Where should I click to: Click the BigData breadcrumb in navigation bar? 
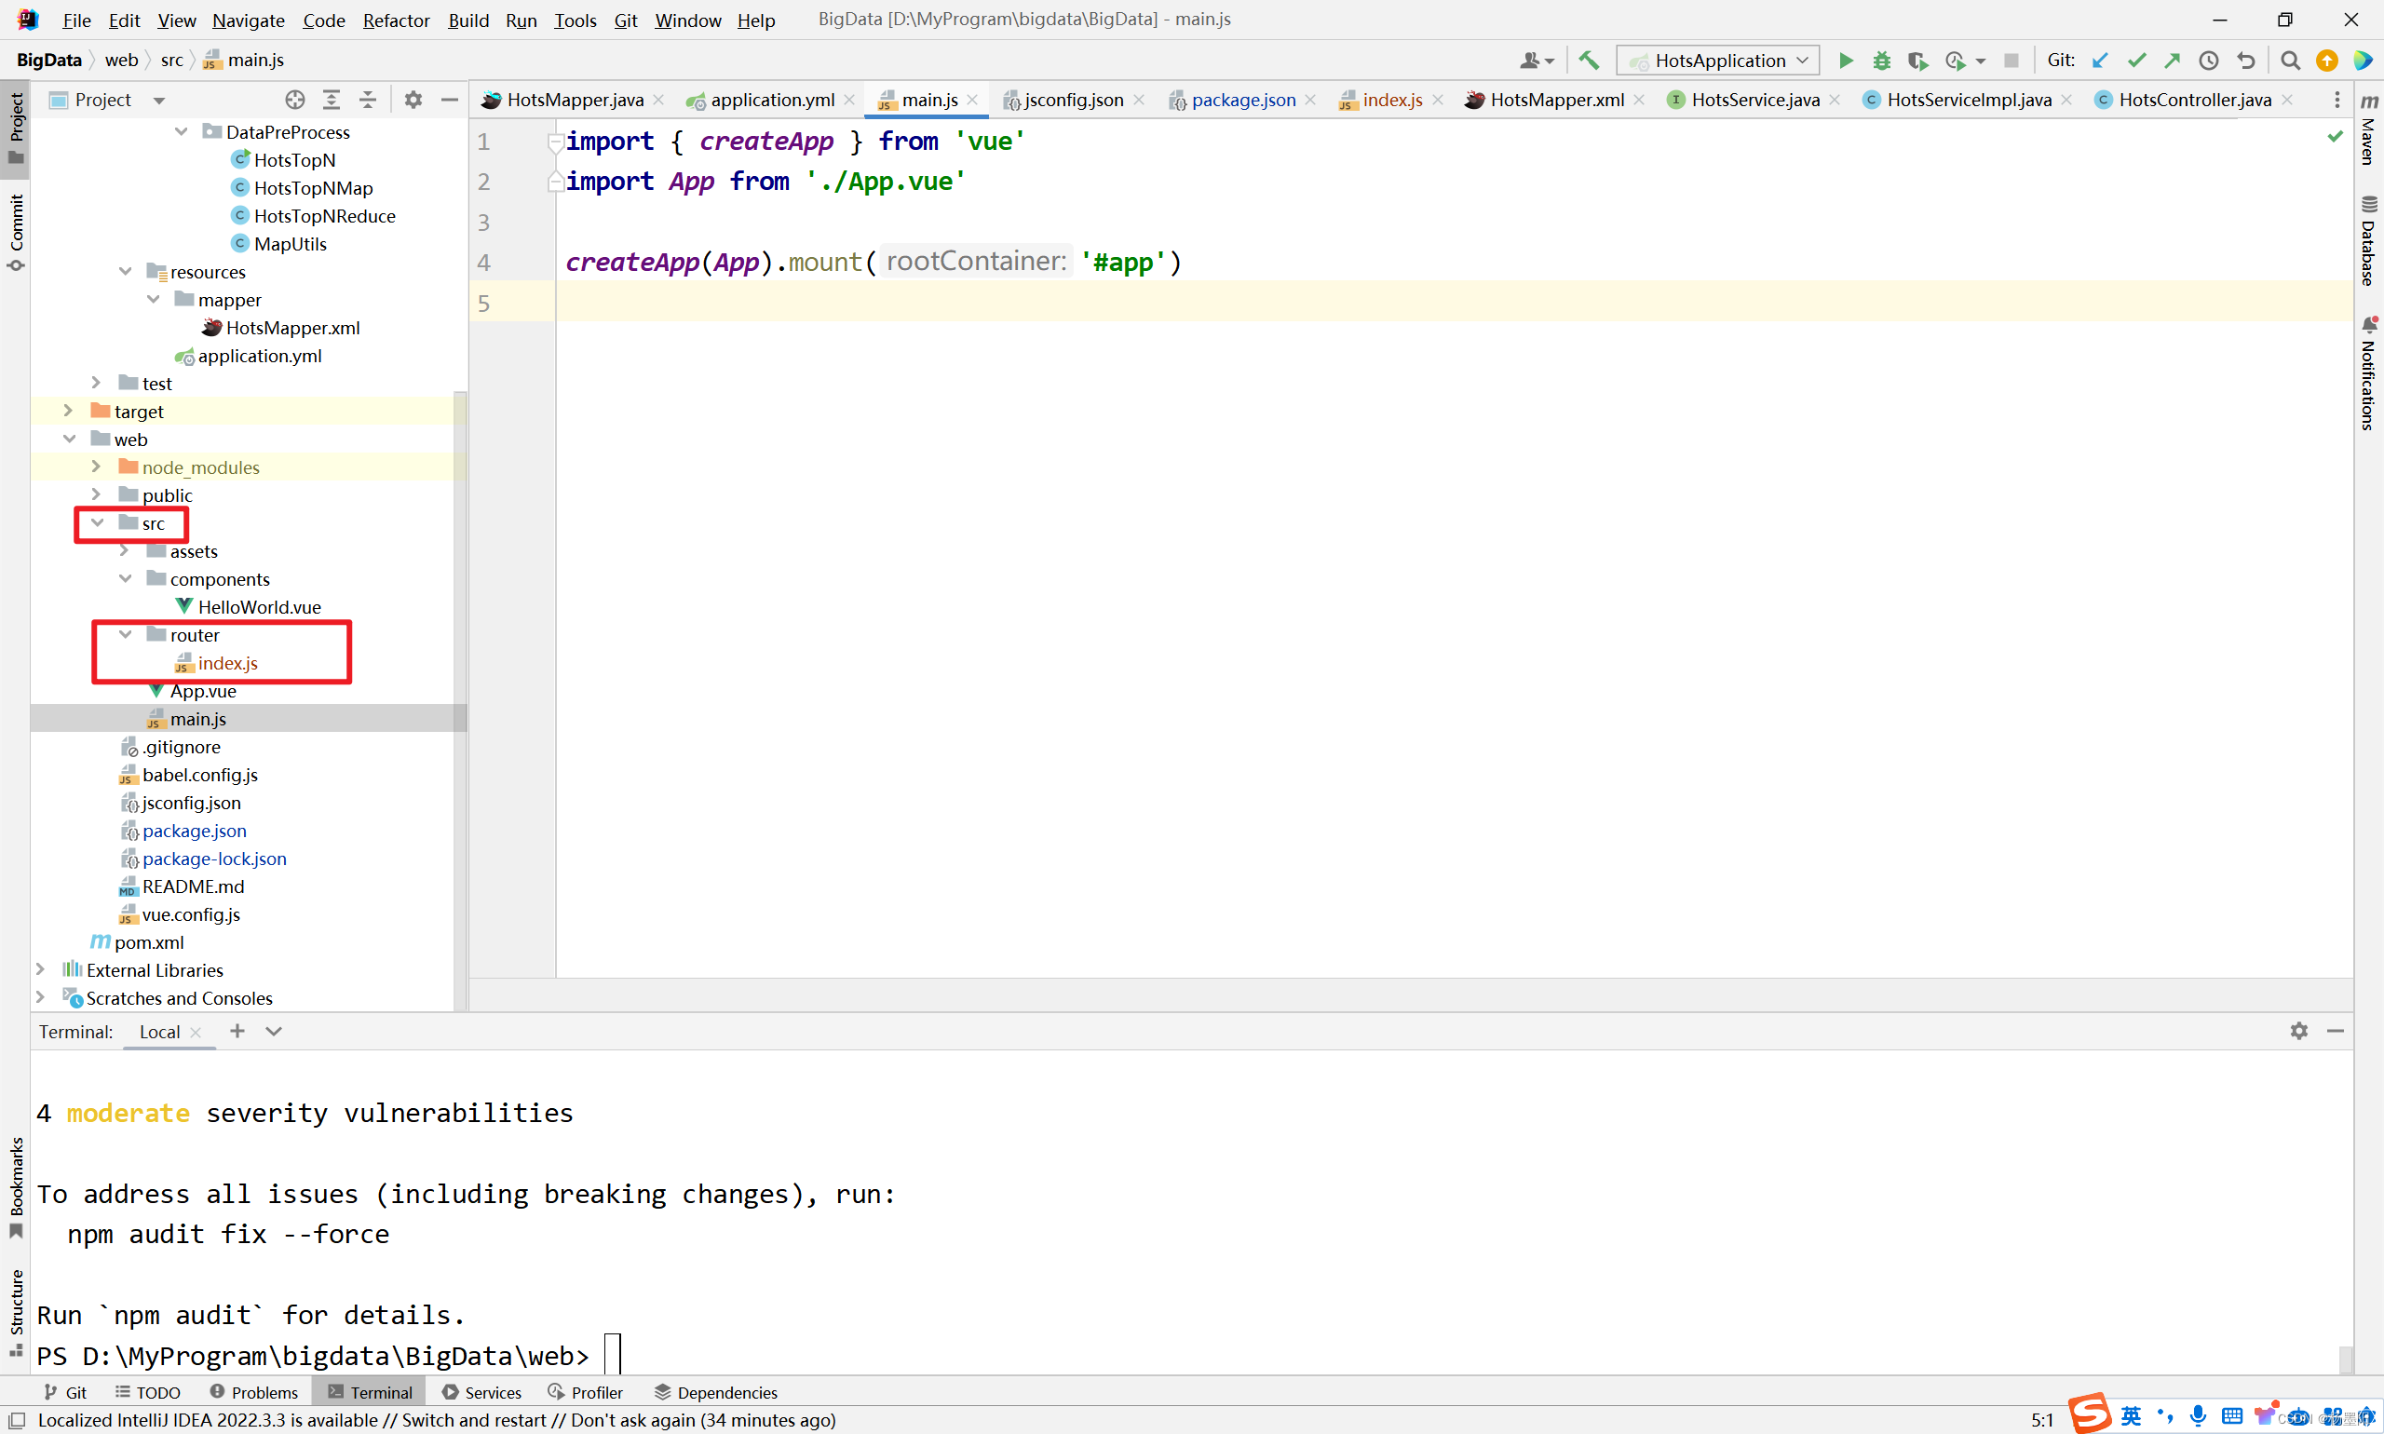(48, 60)
